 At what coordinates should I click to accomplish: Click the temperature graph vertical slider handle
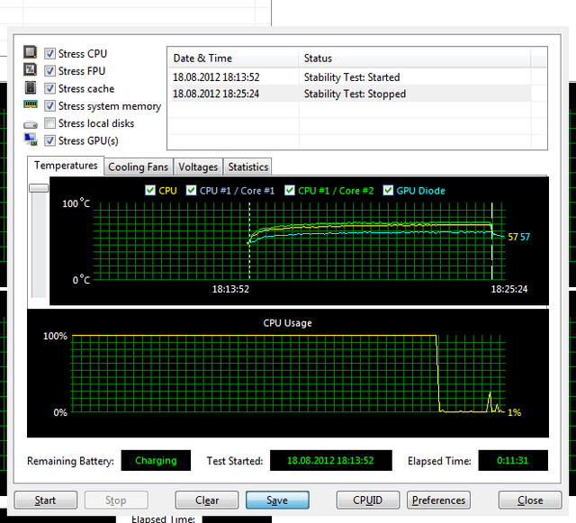click(x=39, y=188)
